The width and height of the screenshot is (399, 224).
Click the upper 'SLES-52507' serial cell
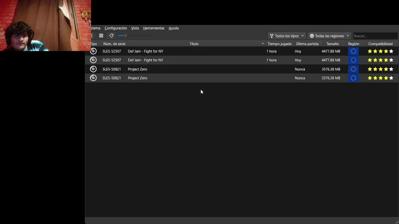[112, 51]
